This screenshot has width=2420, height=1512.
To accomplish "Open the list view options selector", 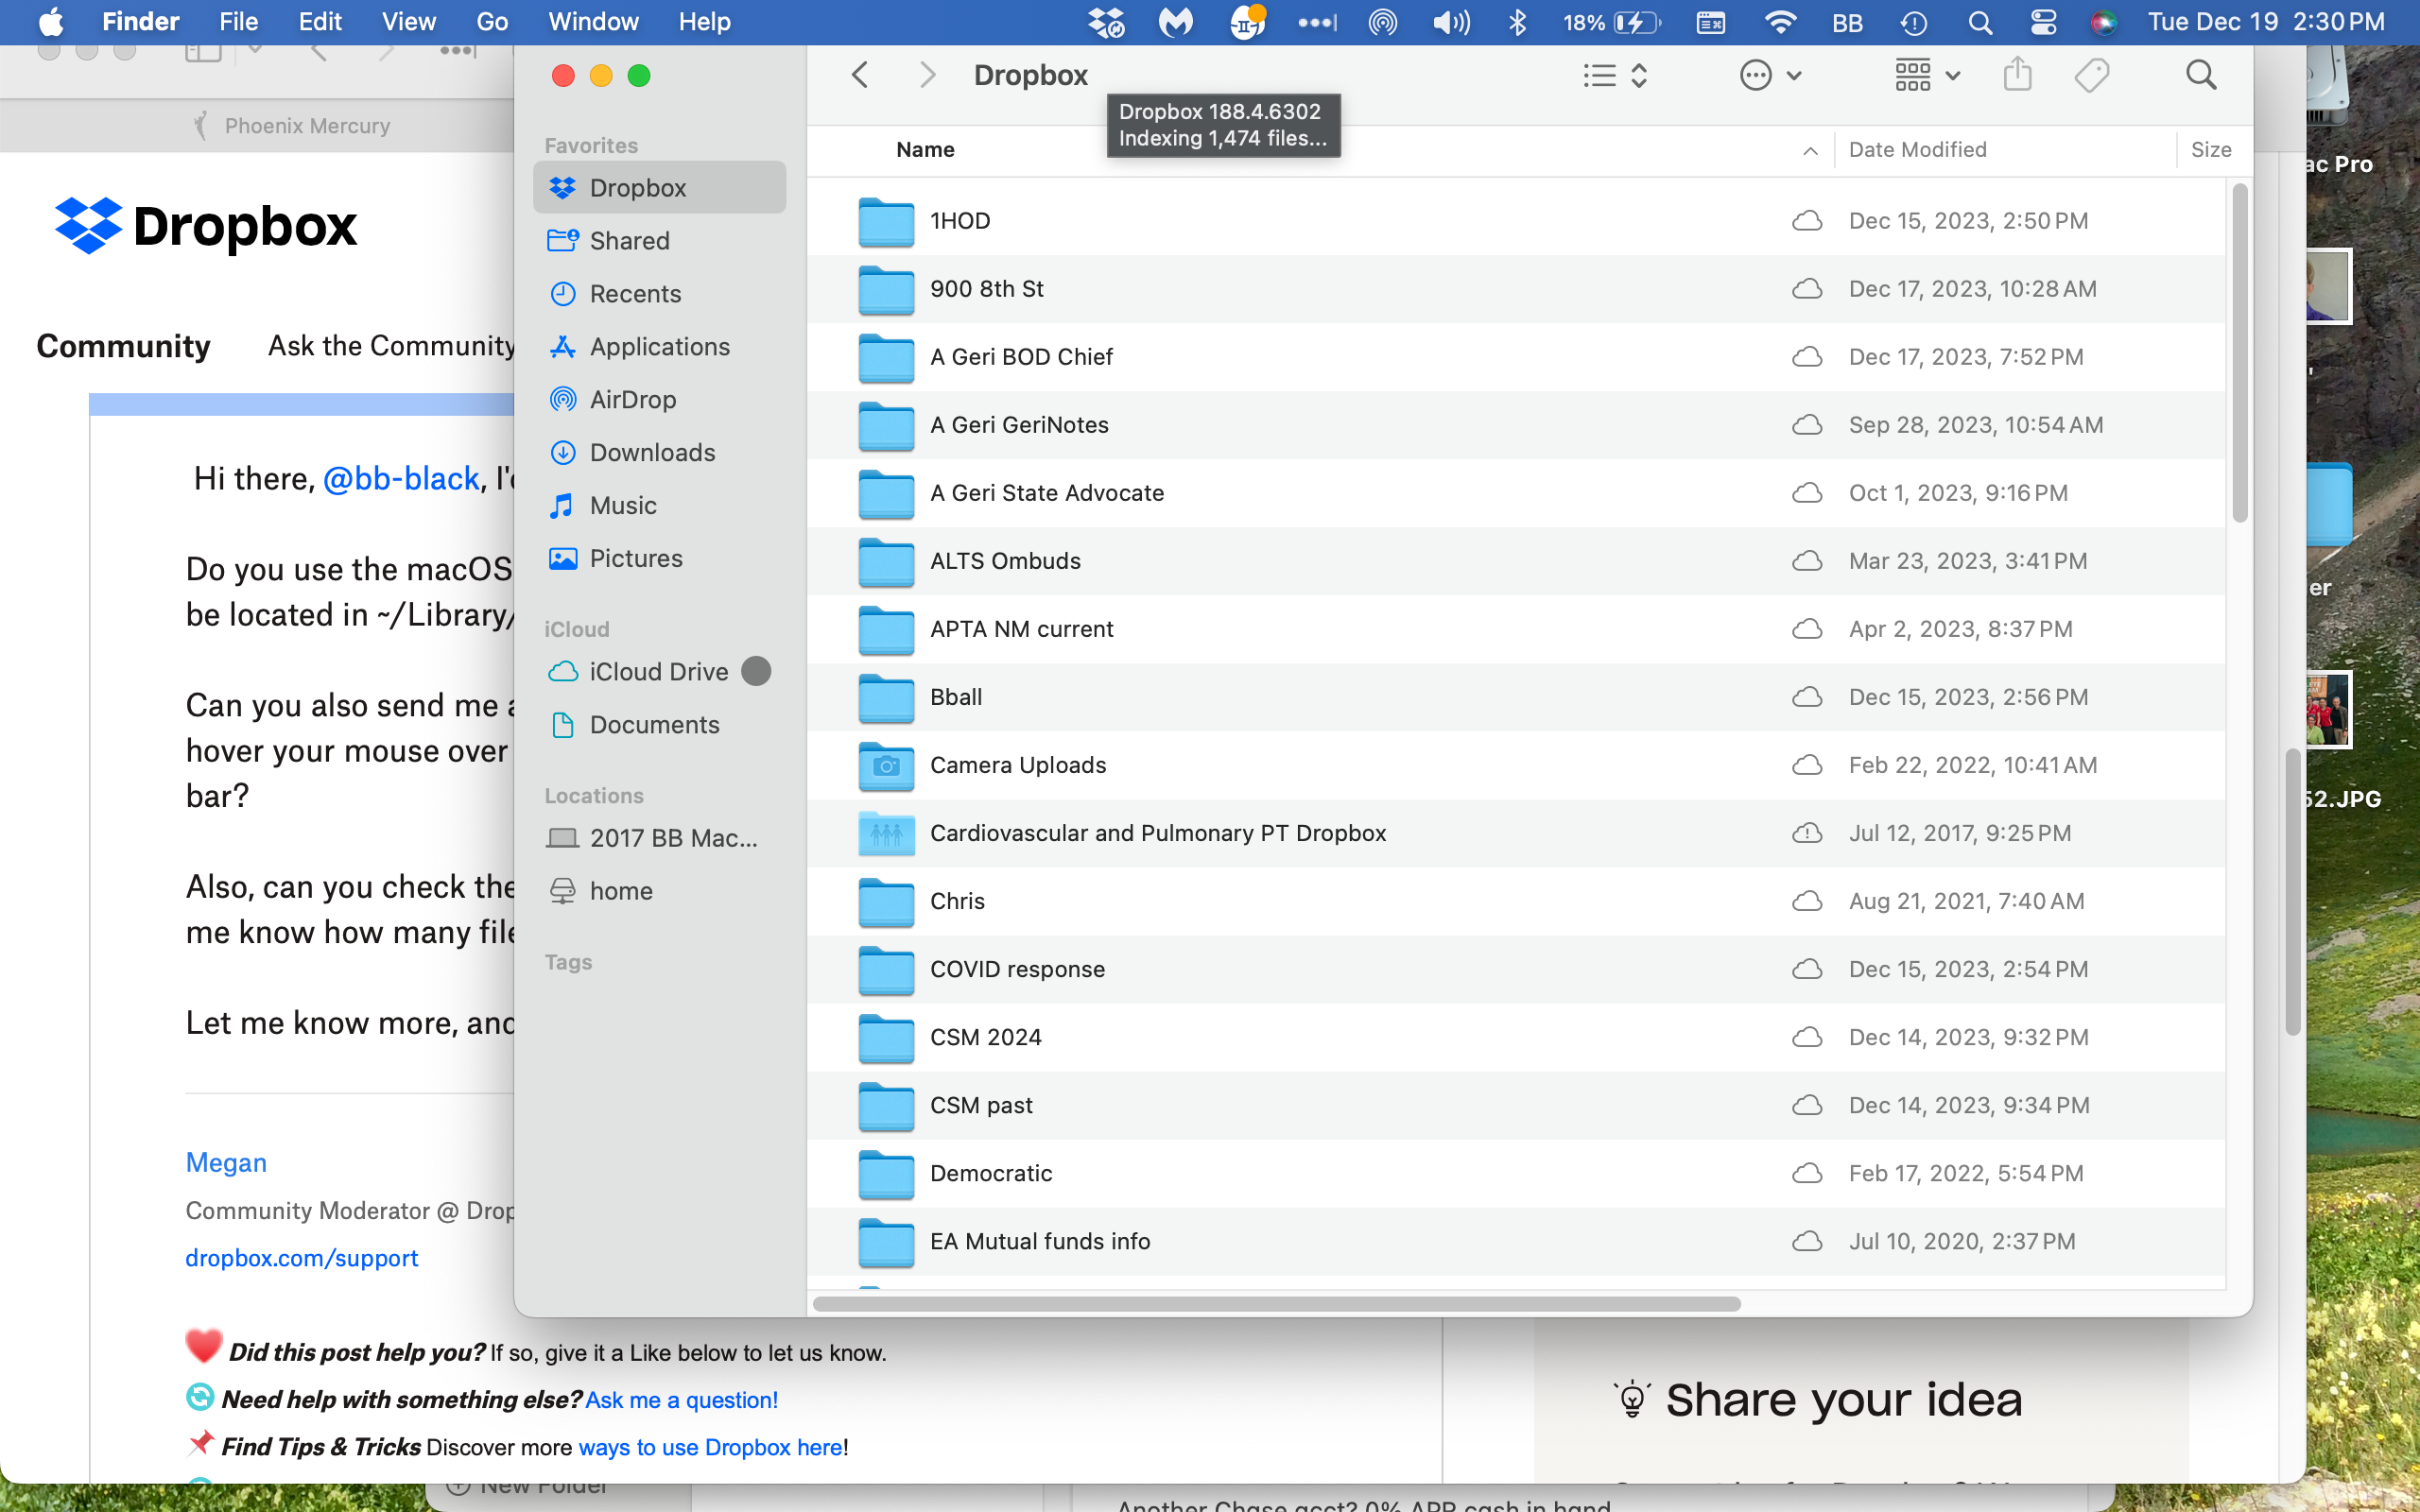I will 1615,75.
